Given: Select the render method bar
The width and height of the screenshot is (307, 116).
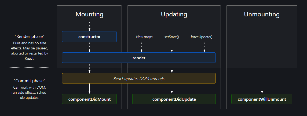Looking at the screenshot, I should coord(139,58).
